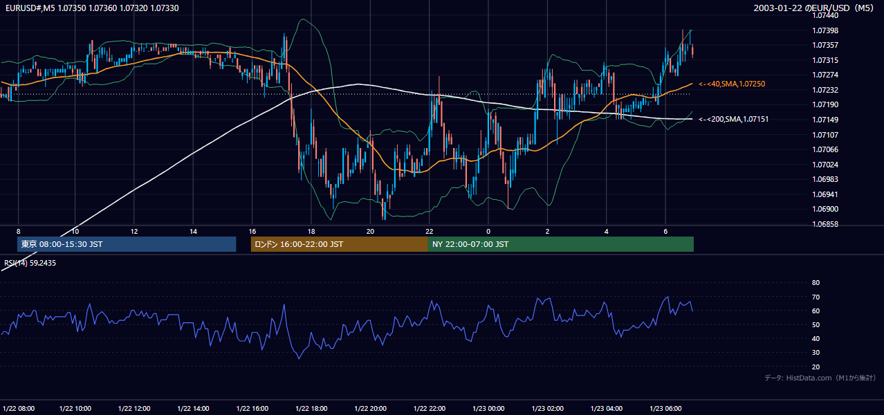The height and width of the screenshot is (415, 884).
Task: Click the bottom time label 1/22 12:00
Action: (x=134, y=408)
